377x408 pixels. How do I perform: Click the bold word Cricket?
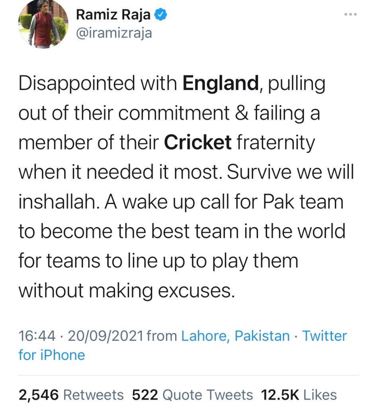(x=198, y=143)
